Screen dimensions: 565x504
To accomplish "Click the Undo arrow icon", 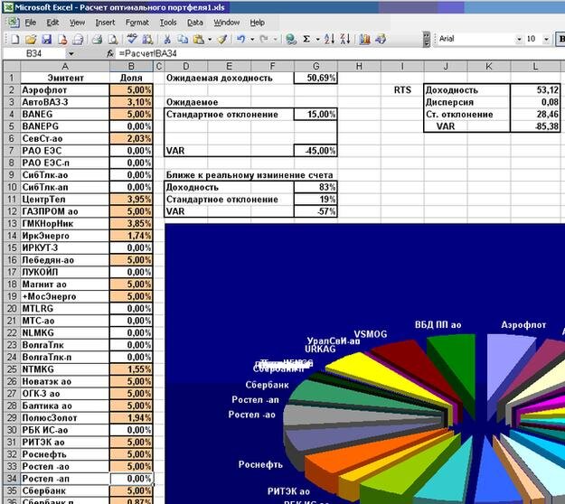I will coord(240,39).
